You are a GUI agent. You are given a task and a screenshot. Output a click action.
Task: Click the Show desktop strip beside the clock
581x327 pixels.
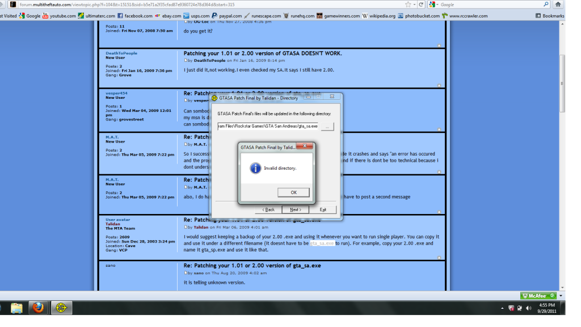tap(563, 308)
